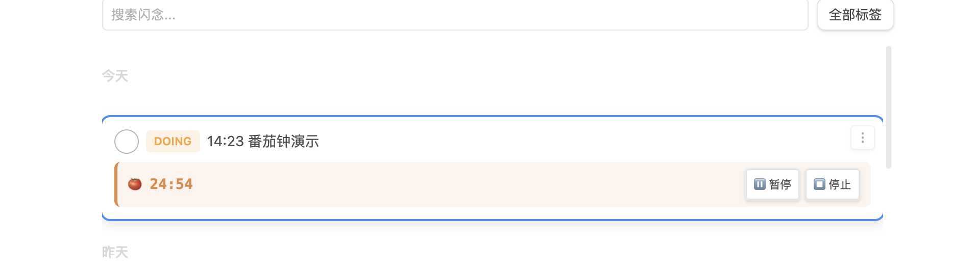Click the 14:23 timestamp in the note
The width and height of the screenshot is (975, 270).
pyautogui.click(x=225, y=142)
